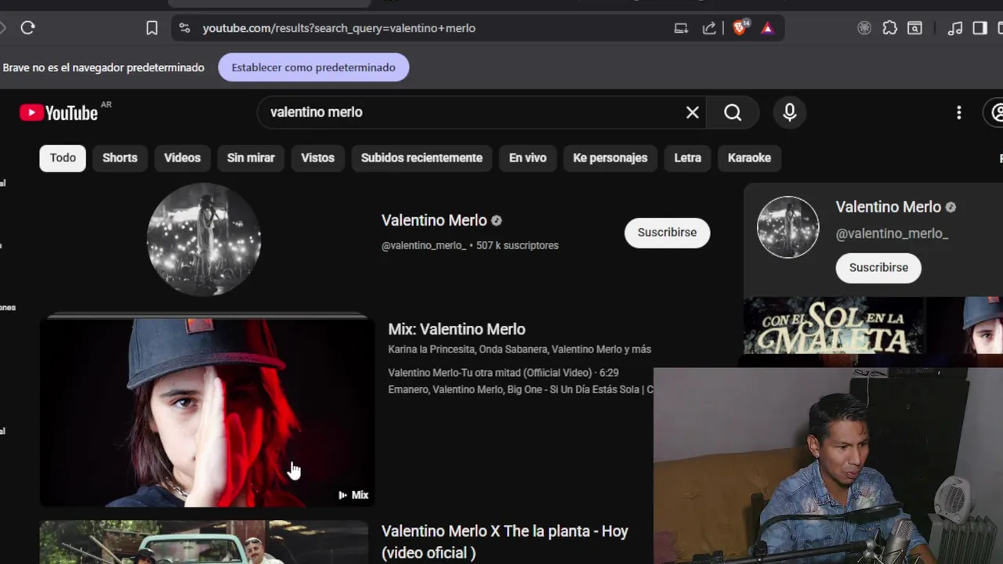This screenshot has width=1003, height=564.
Task: Toggle the browser sidebar panel icon
Action: click(x=980, y=28)
